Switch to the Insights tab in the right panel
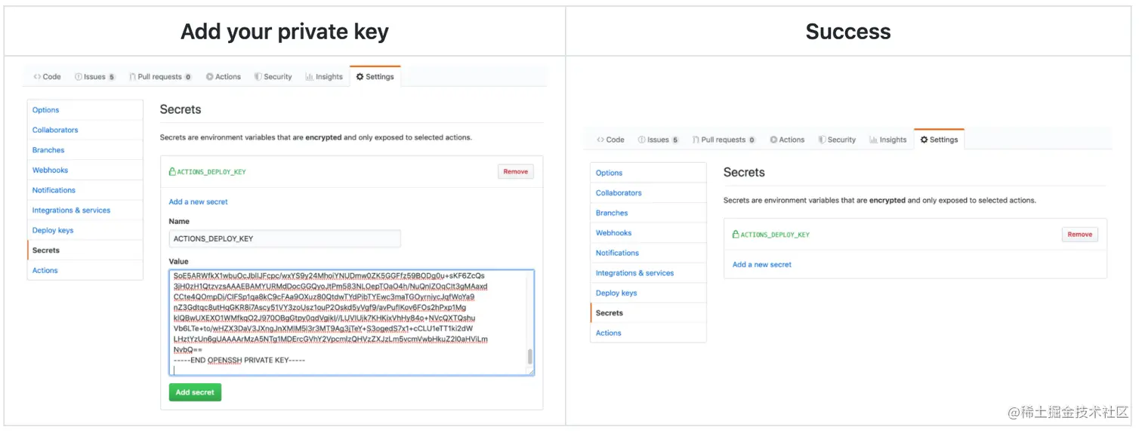Screen dimensions: 1142x433 point(888,140)
